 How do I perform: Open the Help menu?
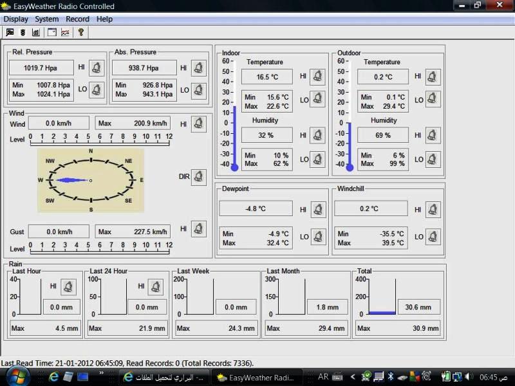tap(104, 19)
